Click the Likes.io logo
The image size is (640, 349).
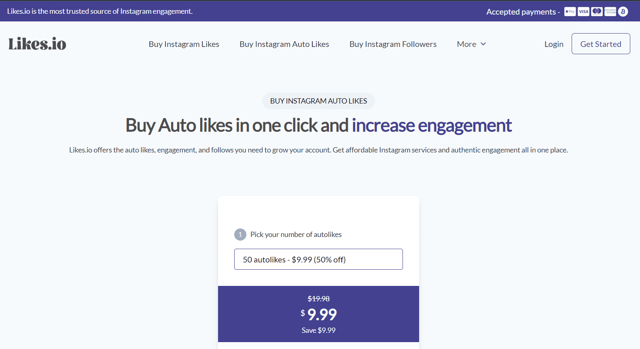(37, 44)
